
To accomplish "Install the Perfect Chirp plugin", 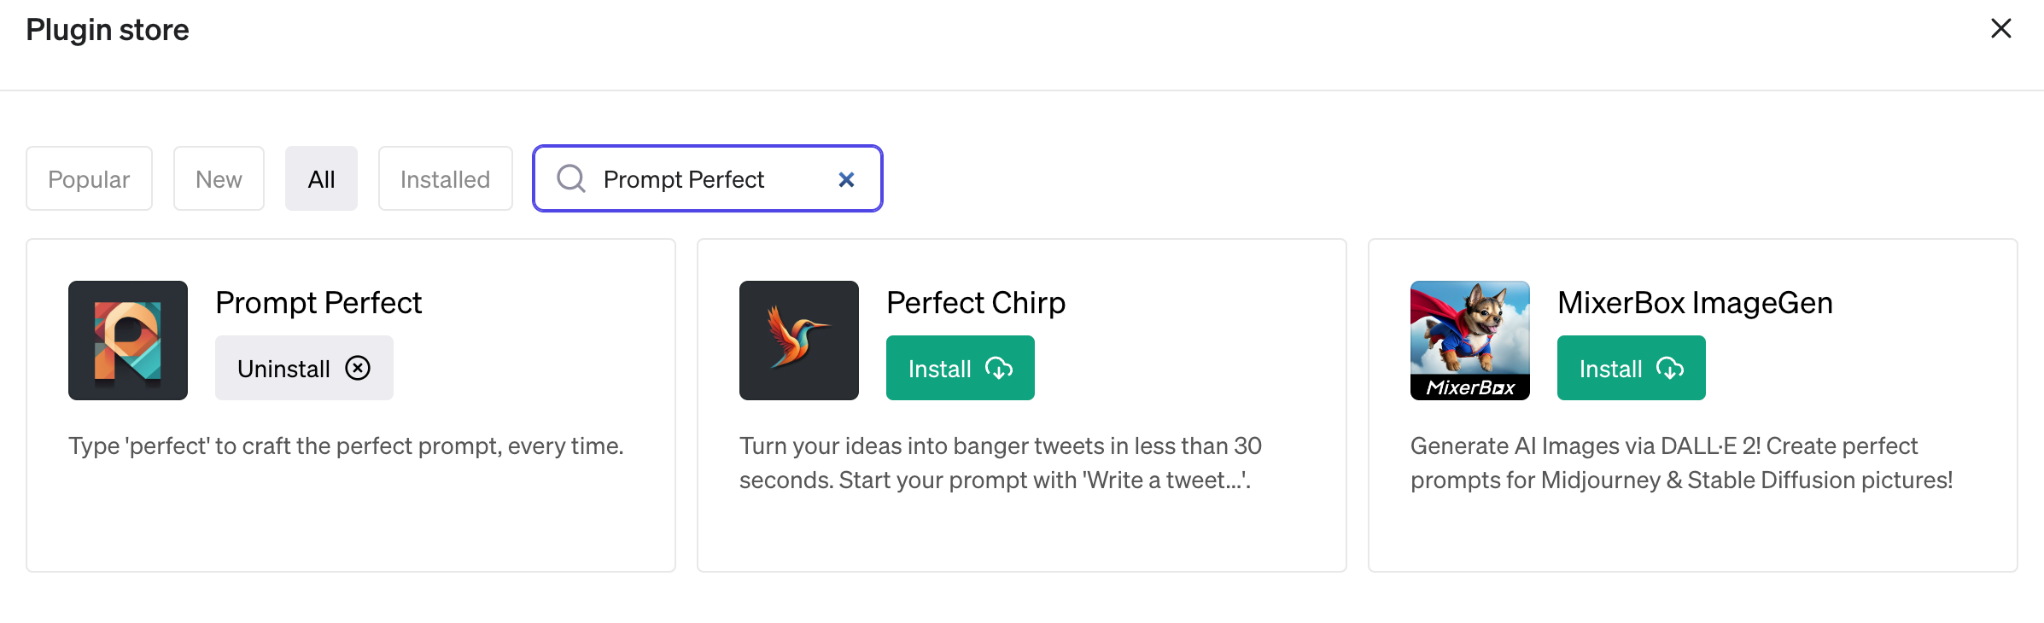I will pos(960,368).
